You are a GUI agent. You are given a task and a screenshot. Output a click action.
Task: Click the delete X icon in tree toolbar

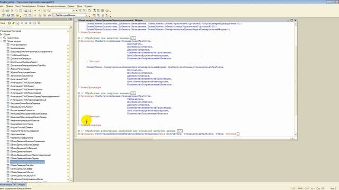point(22,23)
